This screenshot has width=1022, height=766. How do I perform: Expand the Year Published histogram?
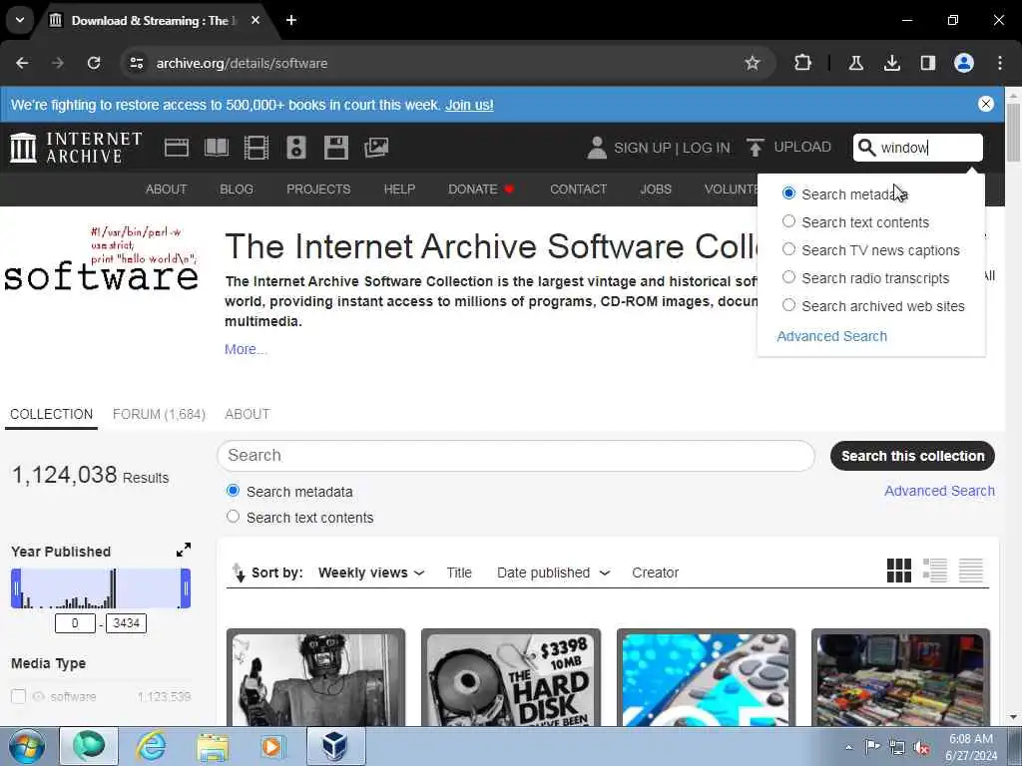pos(184,551)
